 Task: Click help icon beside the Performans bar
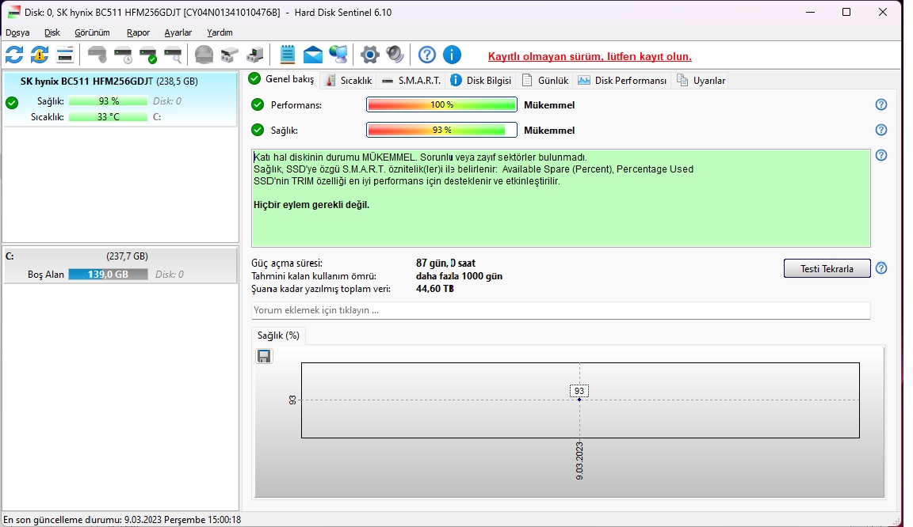click(881, 104)
